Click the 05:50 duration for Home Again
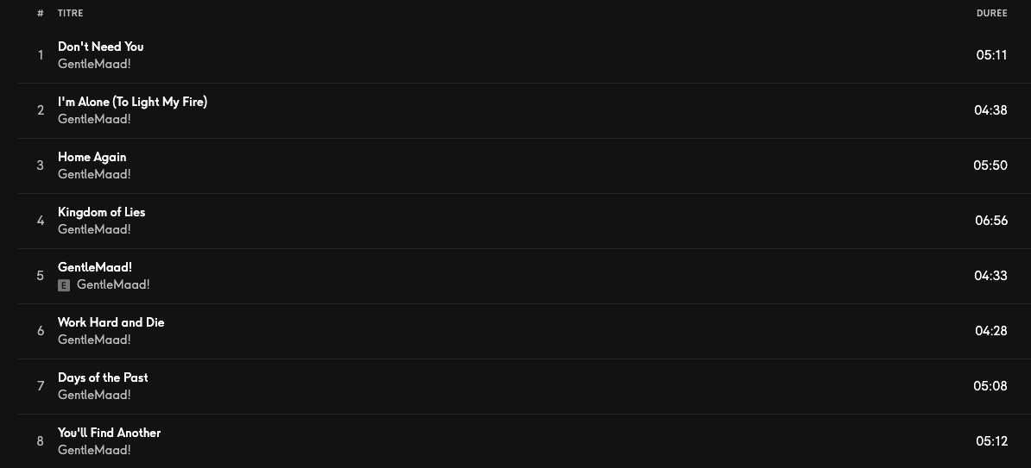The height and width of the screenshot is (468, 1031). [x=990, y=165]
